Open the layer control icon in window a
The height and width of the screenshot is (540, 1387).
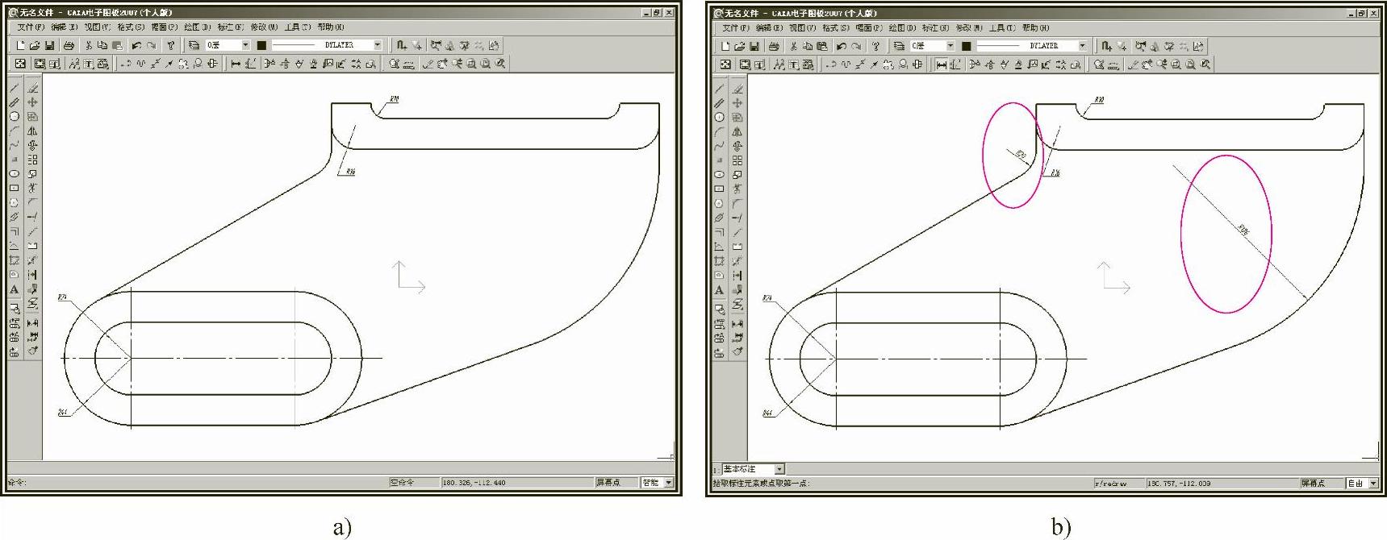(194, 46)
